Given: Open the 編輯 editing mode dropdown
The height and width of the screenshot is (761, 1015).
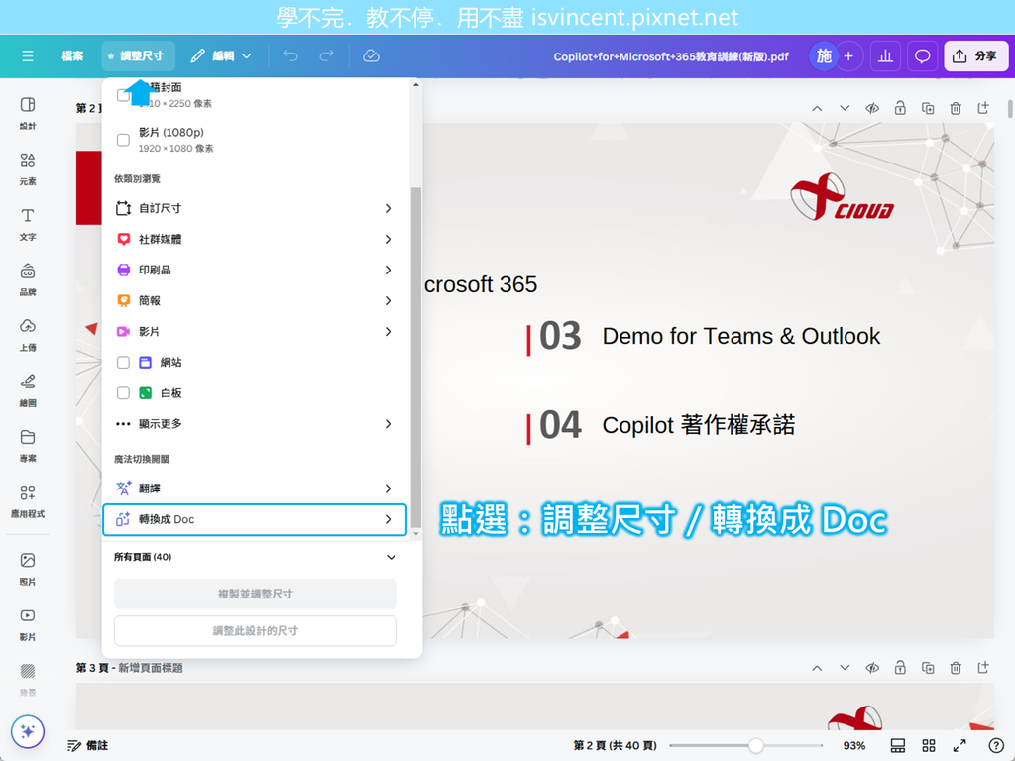Looking at the screenshot, I should pos(221,56).
